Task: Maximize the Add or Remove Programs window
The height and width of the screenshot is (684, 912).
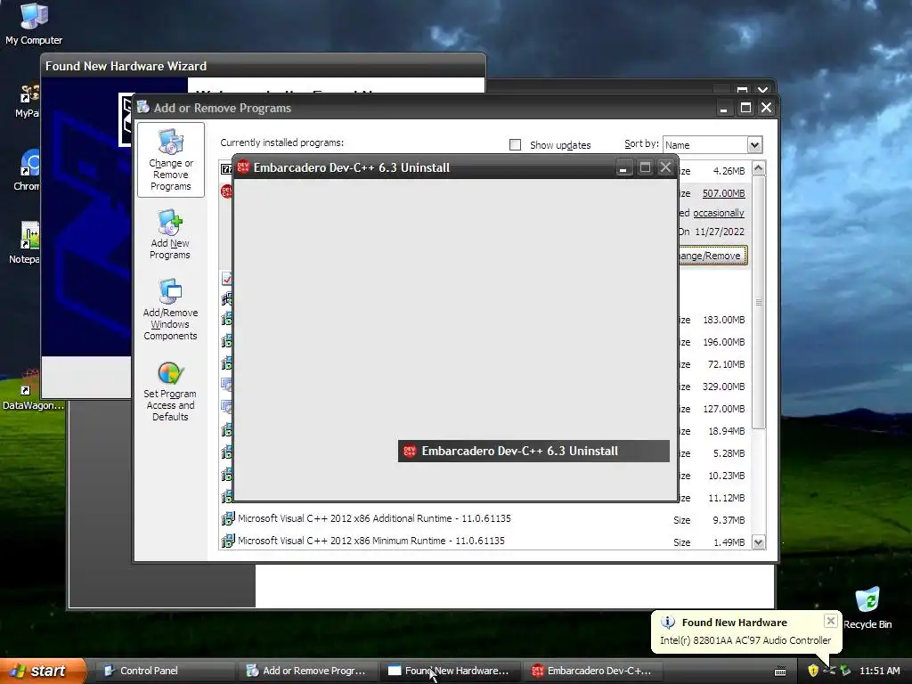Action: coord(745,108)
